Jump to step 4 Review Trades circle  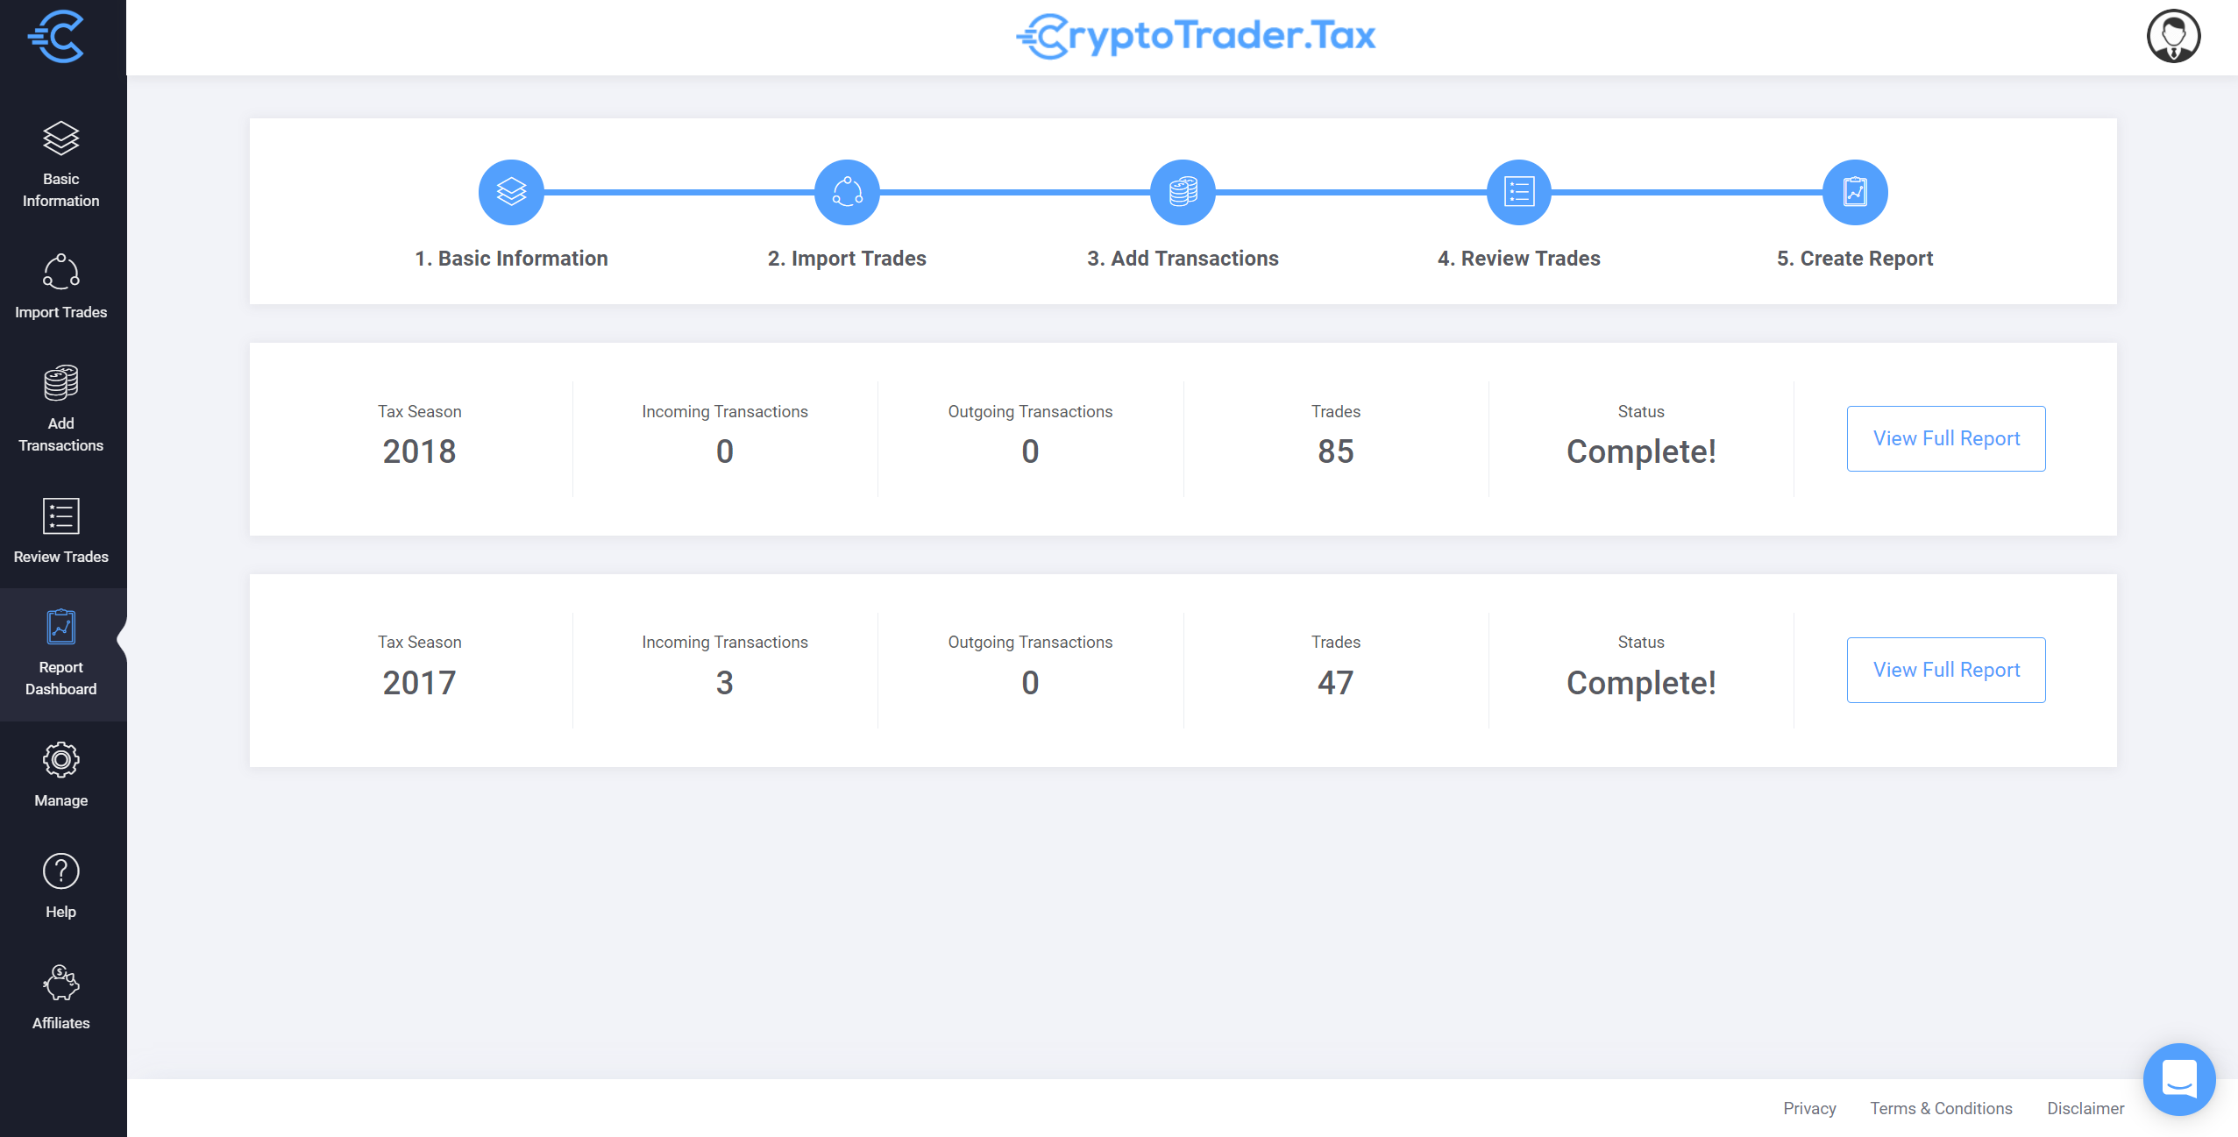tap(1518, 192)
